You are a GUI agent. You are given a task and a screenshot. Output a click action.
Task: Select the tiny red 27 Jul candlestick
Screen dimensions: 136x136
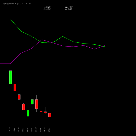pos(41,112)
